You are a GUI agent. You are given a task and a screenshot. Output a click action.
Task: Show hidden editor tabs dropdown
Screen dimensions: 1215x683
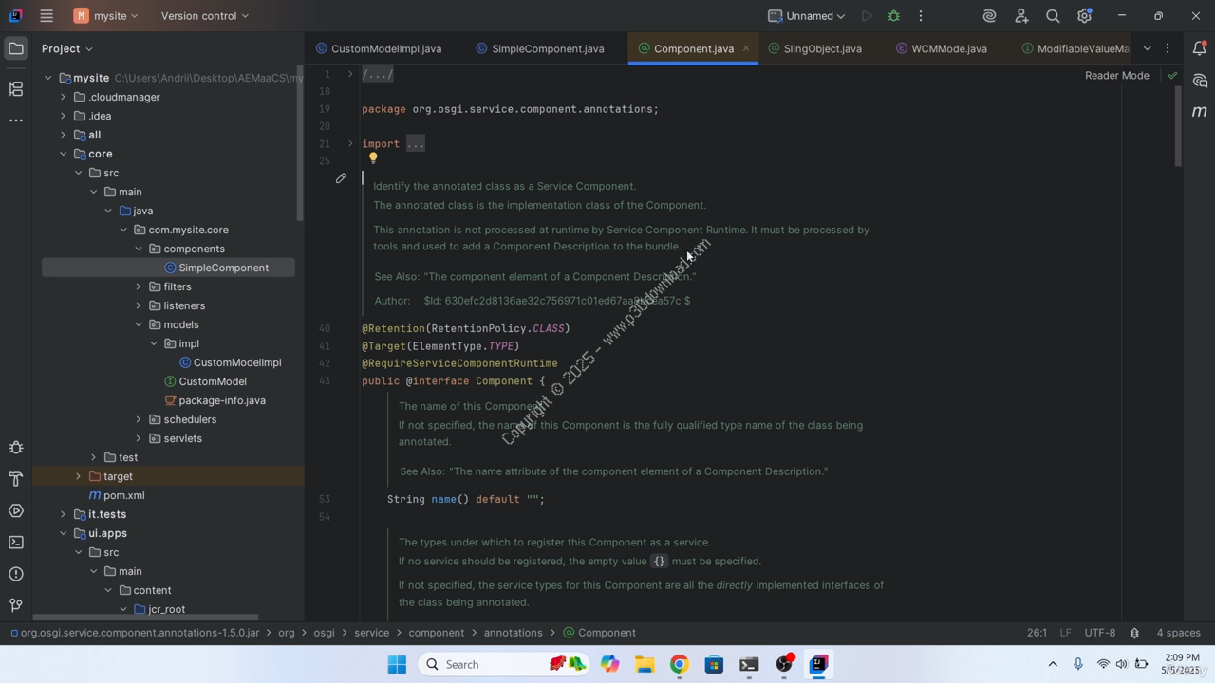[1147, 48]
